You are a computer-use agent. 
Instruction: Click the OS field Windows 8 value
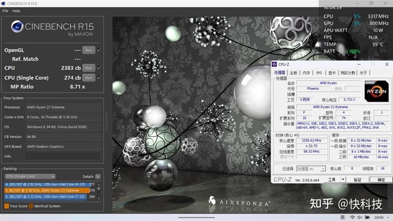click(x=63, y=127)
